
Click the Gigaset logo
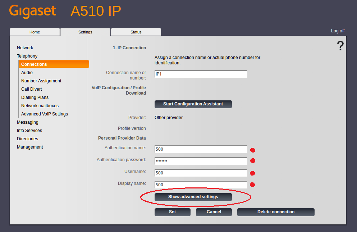33,11
